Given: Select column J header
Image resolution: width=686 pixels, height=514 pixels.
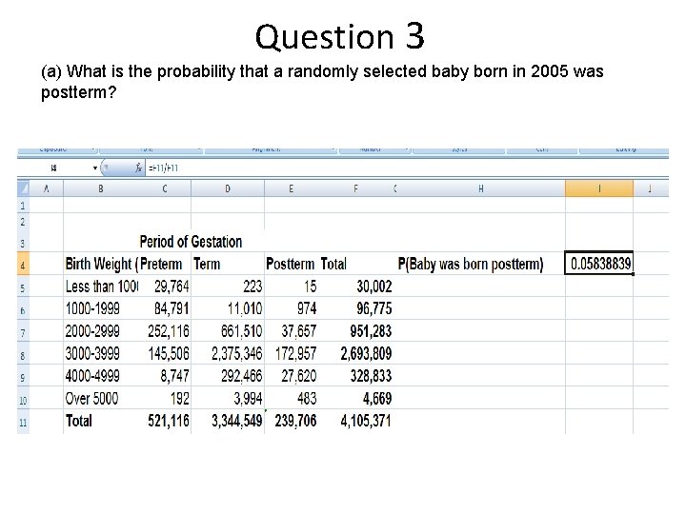Looking at the screenshot, I should tap(650, 188).
